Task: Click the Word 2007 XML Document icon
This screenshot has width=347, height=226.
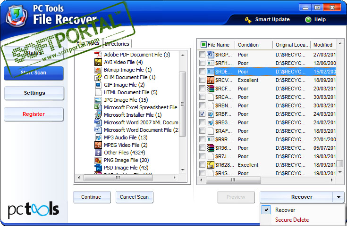Action: [98, 122]
